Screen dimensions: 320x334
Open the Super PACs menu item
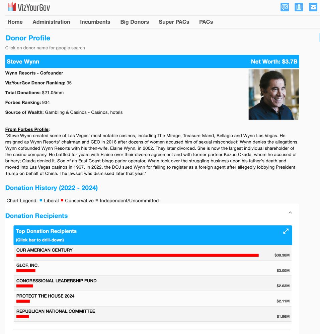(174, 22)
